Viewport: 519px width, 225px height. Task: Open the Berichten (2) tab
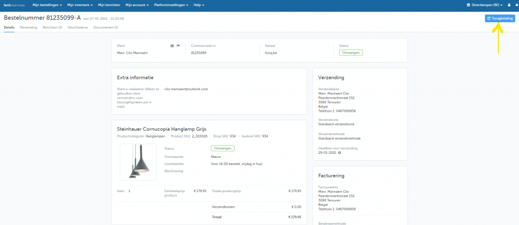[x=52, y=27]
